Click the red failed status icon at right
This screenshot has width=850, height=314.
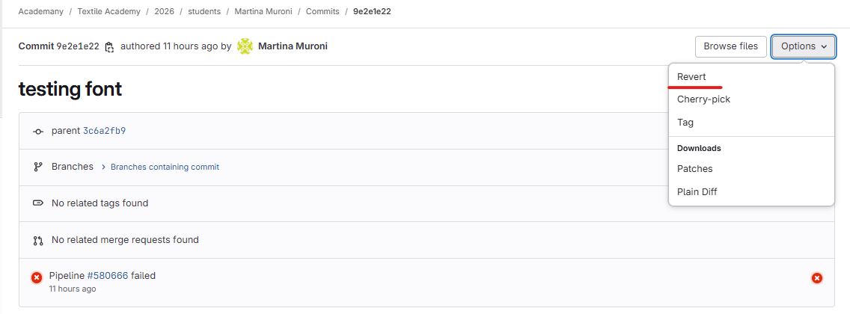coord(817,278)
